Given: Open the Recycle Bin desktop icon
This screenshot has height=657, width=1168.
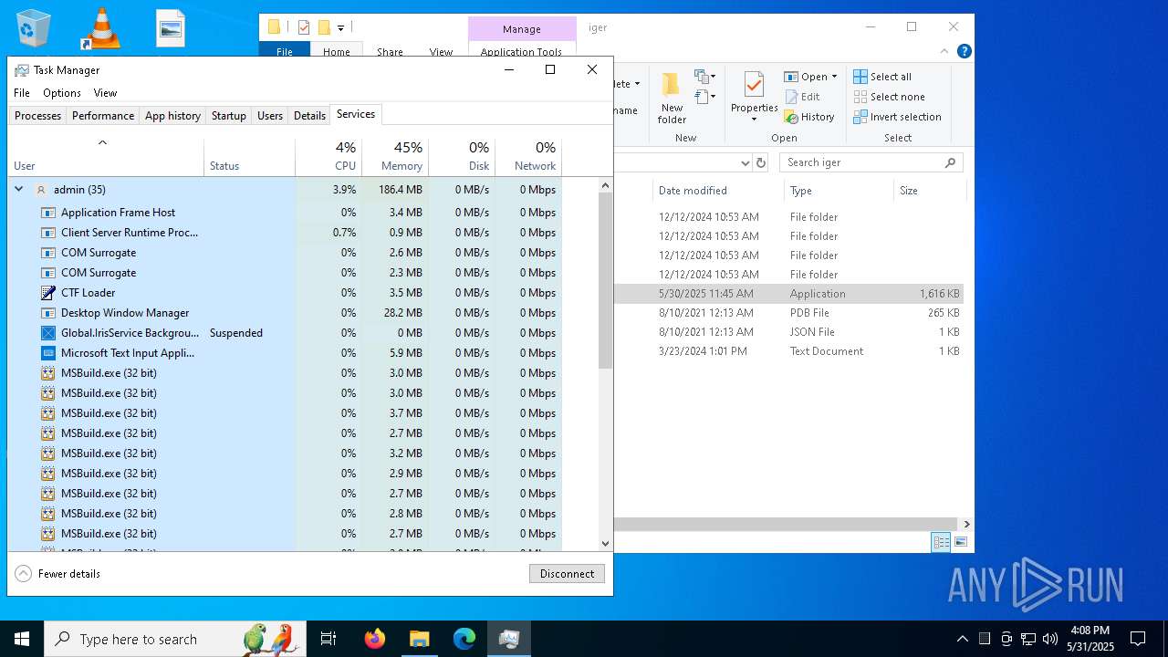Looking at the screenshot, I should point(34,28).
